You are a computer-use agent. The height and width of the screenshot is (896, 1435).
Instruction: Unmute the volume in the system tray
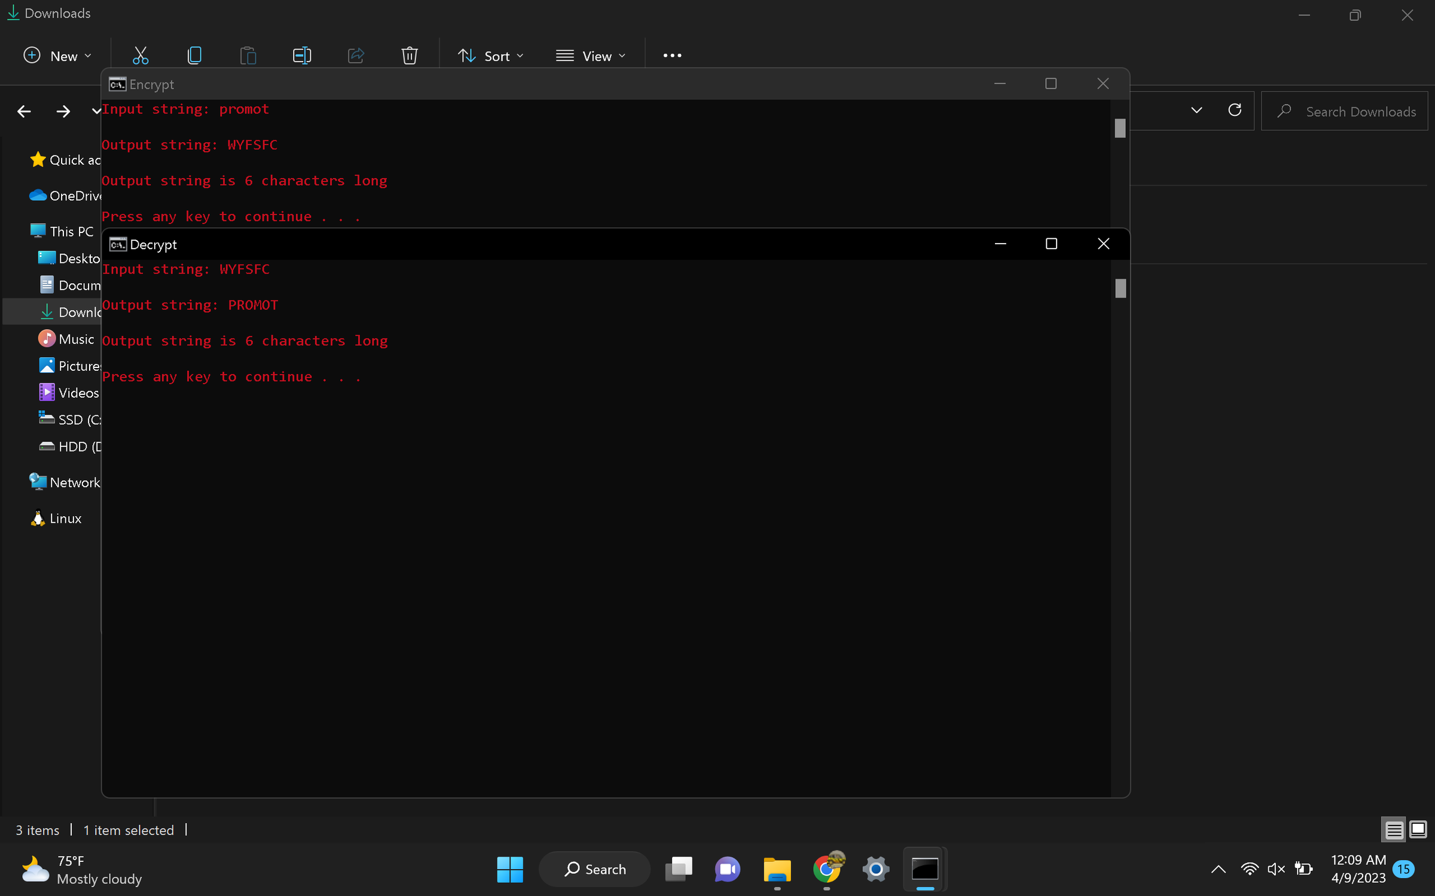[x=1276, y=869]
